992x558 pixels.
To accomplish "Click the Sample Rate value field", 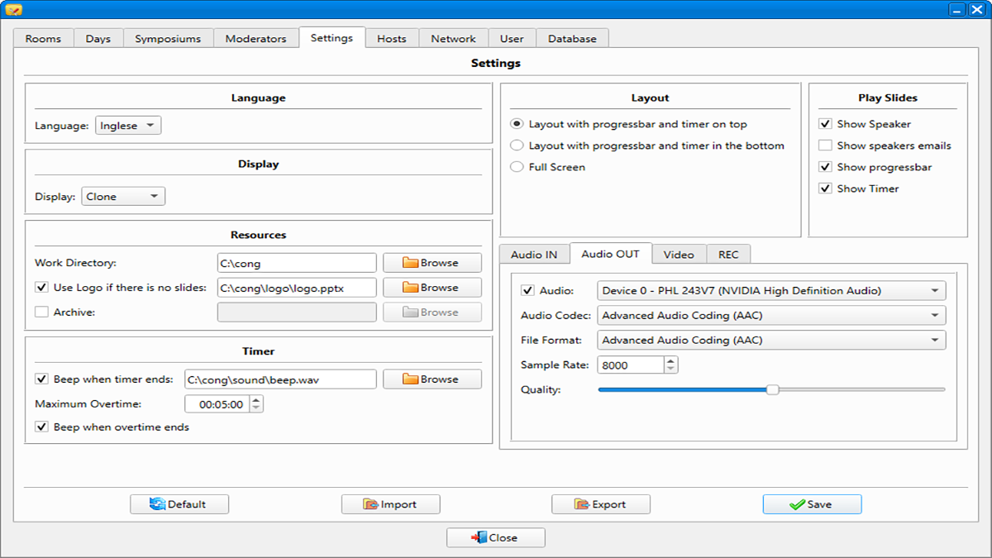I will coord(632,365).
